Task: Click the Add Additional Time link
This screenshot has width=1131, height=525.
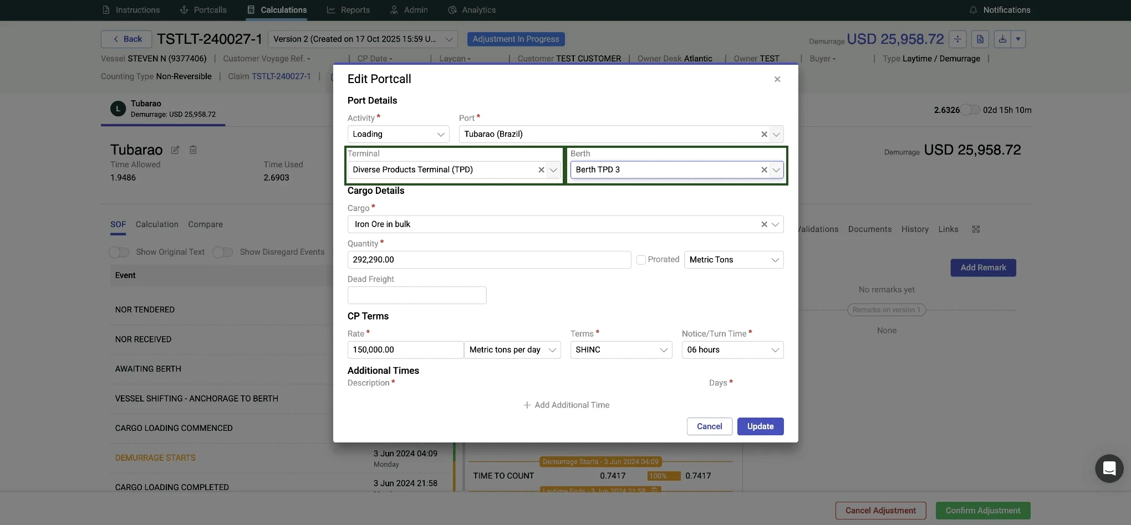Action: 566,405
